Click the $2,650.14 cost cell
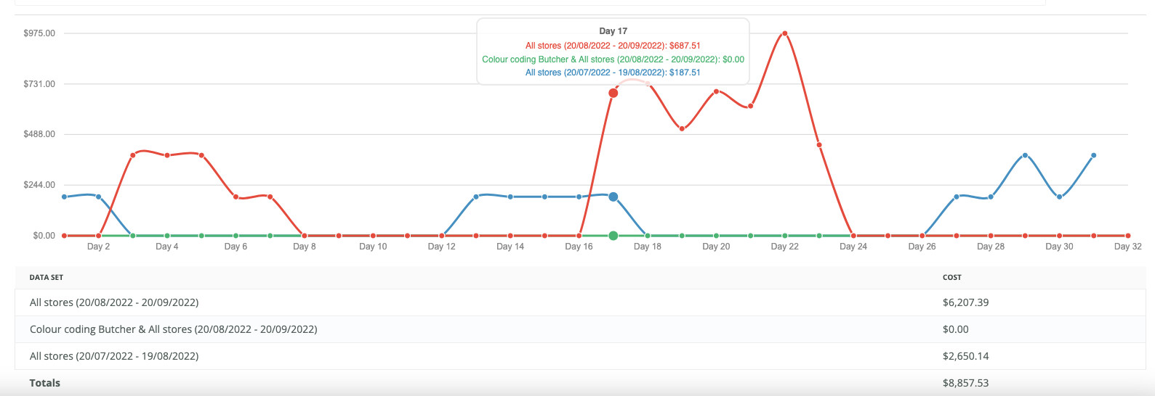The height and width of the screenshot is (396, 1155). 966,356
